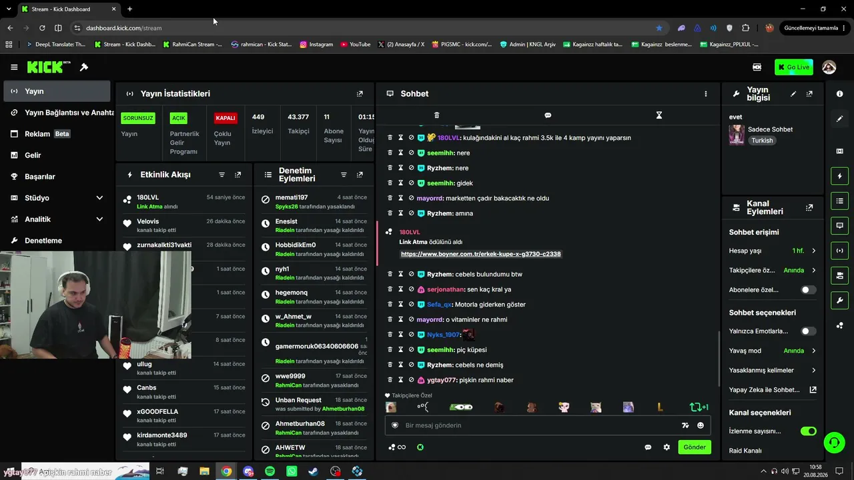The width and height of the screenshot is (854, 480).
Task: Click the translate icon in message box
Action: [685, 425]
